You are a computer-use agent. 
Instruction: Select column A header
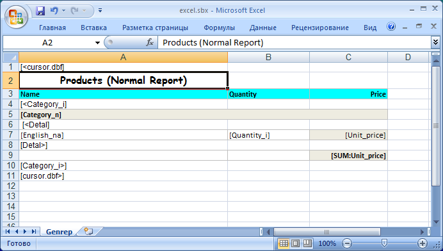pyautogui.click(x=123, y=57)
